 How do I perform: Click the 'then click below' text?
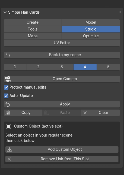click(x=20, y=141)
